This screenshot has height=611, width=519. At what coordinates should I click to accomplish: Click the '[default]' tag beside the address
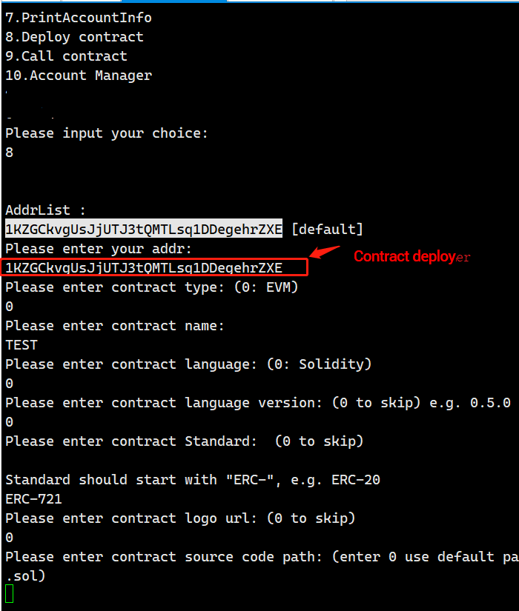click(x=328, y=229)
